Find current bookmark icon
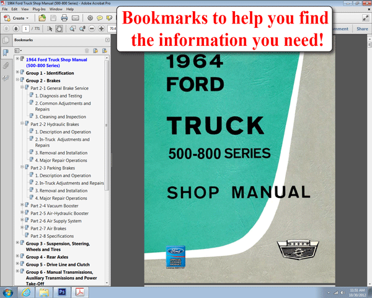The height and width of the screenshot is (298, 372). 104,51
